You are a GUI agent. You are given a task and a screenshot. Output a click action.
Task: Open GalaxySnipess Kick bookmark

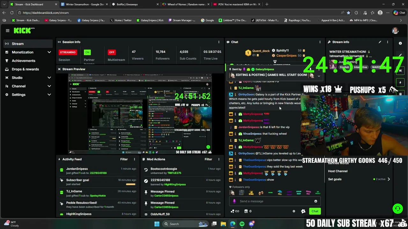click(150, 20)
